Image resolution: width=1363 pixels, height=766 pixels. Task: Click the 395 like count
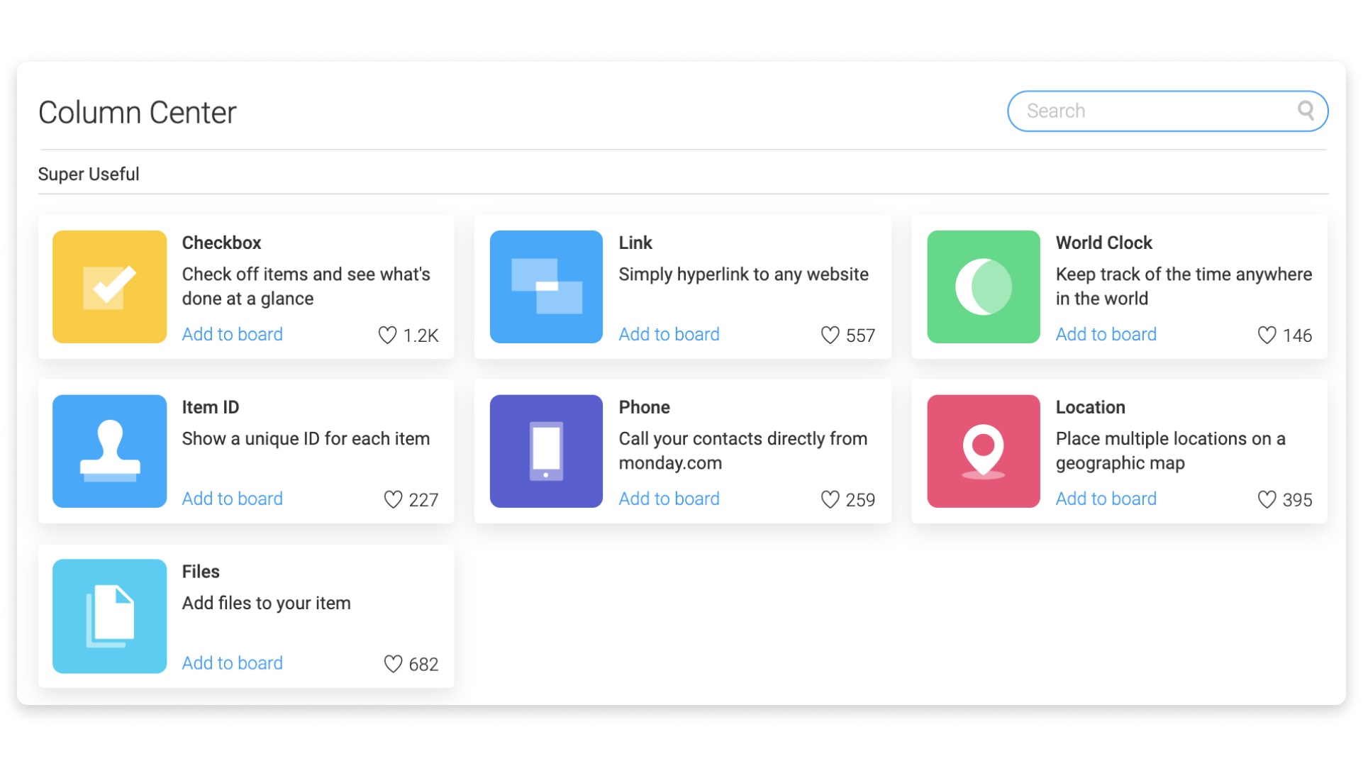pyautogui.click(x=1297, y=500)
